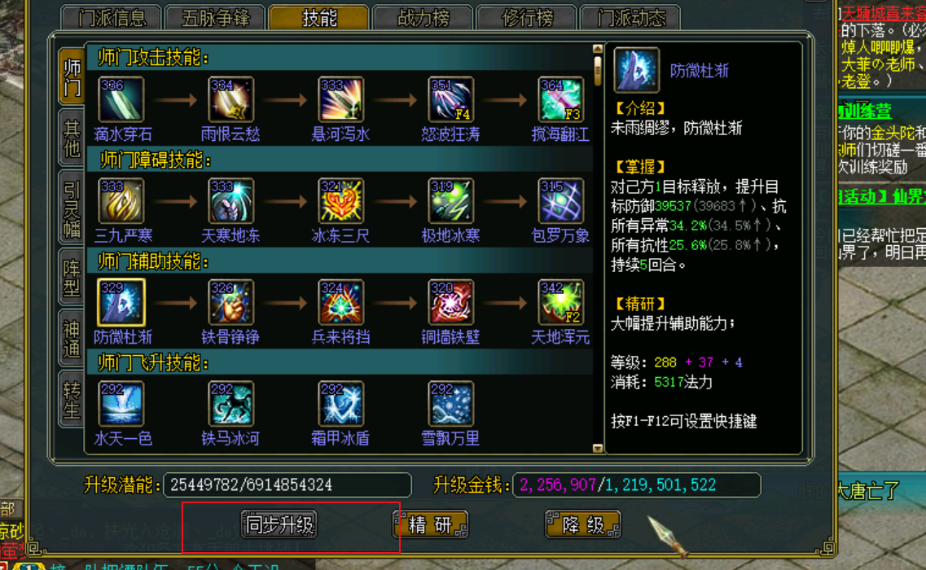Click the 同步升级 button
Viewport: 926px width, 570px height.
(279, 524)
